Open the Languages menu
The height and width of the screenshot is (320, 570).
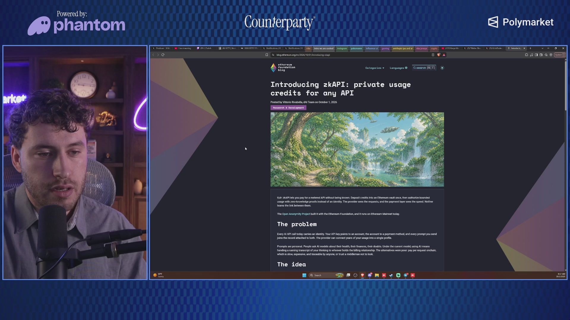[x=398, y=68]
